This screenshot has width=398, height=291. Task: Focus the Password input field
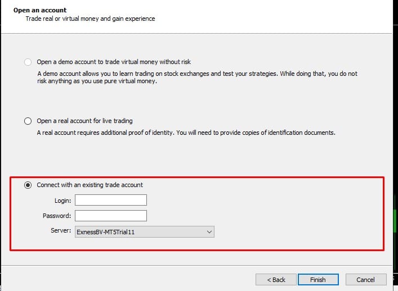[110, 216]
